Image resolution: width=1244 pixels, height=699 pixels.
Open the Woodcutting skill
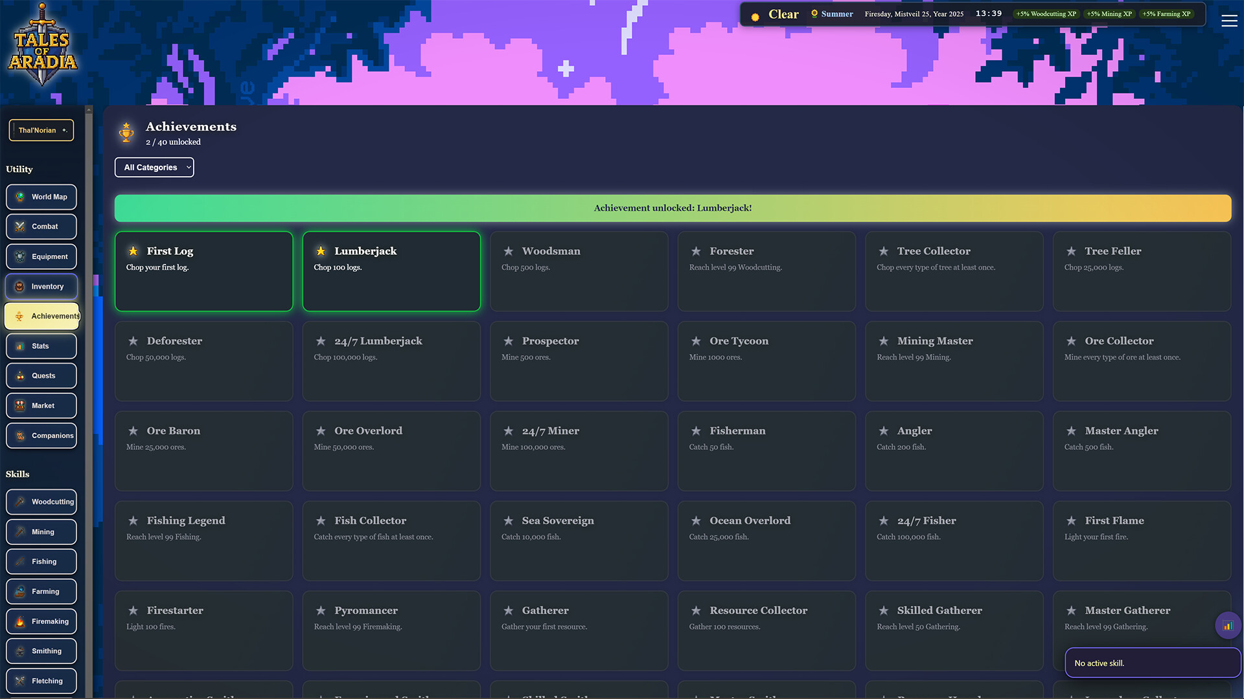(41, 502)
